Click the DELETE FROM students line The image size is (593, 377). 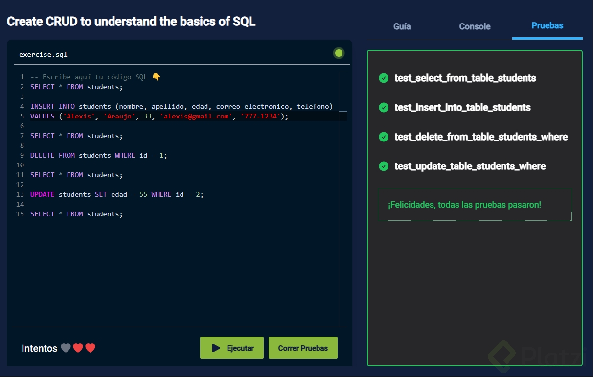pyautogui.click(x=98, y=155)
